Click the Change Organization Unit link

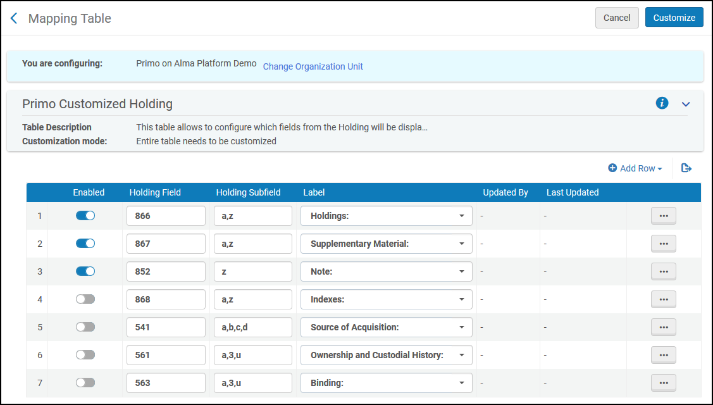pos(313,66)
